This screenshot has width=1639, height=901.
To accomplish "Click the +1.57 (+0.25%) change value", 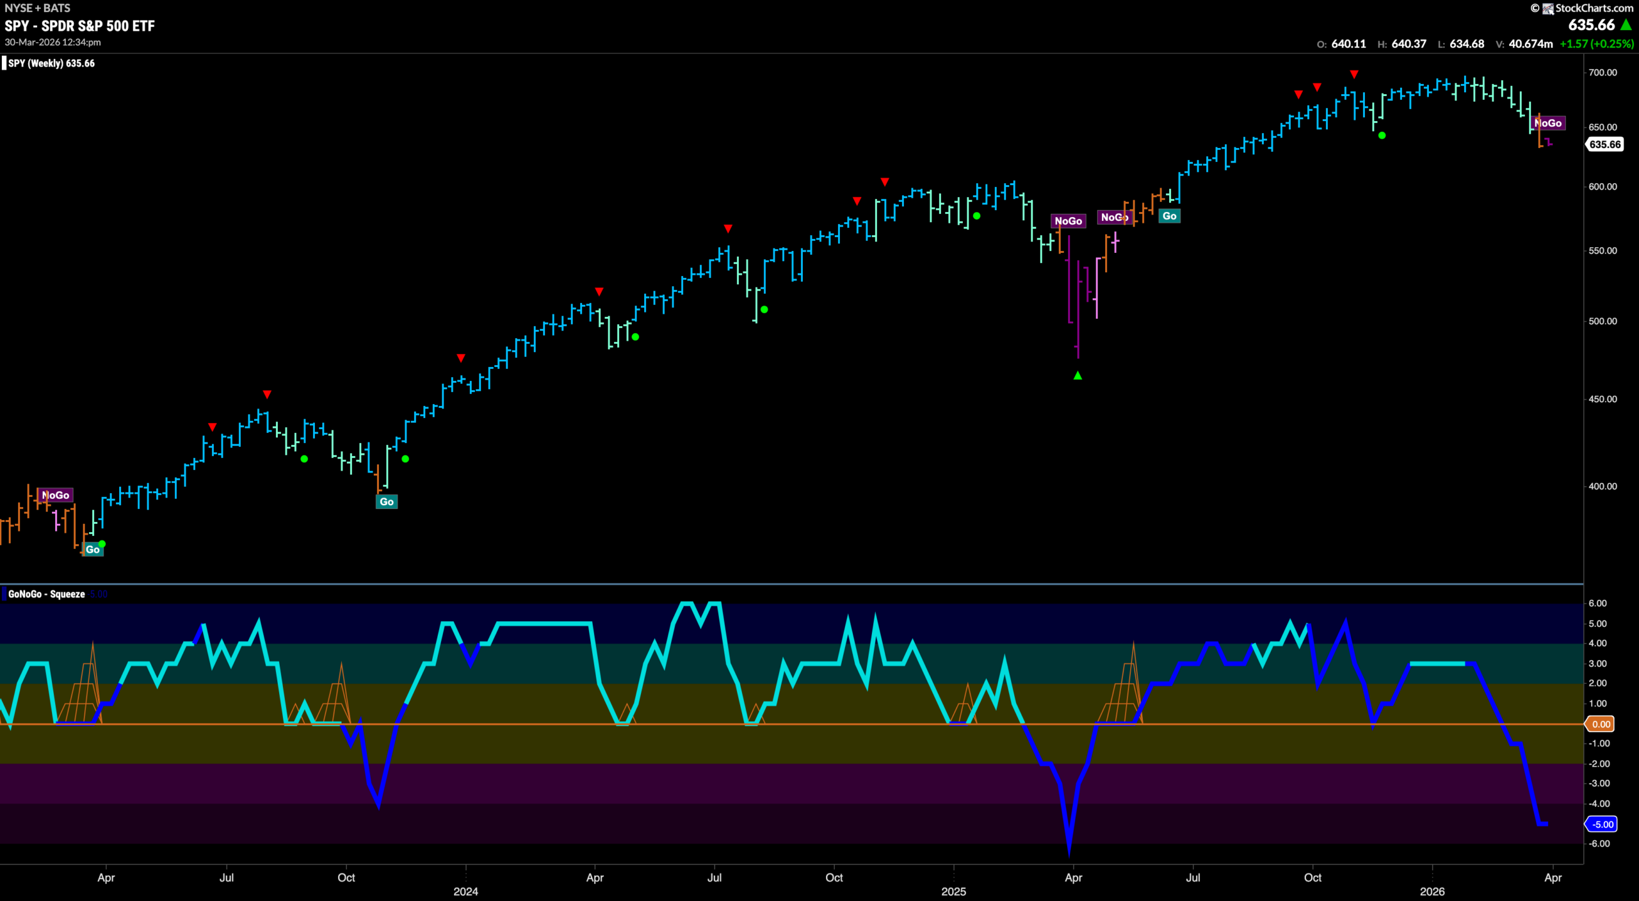I will coord(1597,44).
